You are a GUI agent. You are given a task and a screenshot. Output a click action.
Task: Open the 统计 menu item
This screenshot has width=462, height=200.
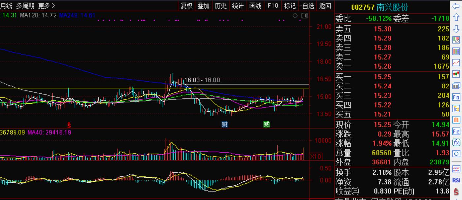click(238, 6)
